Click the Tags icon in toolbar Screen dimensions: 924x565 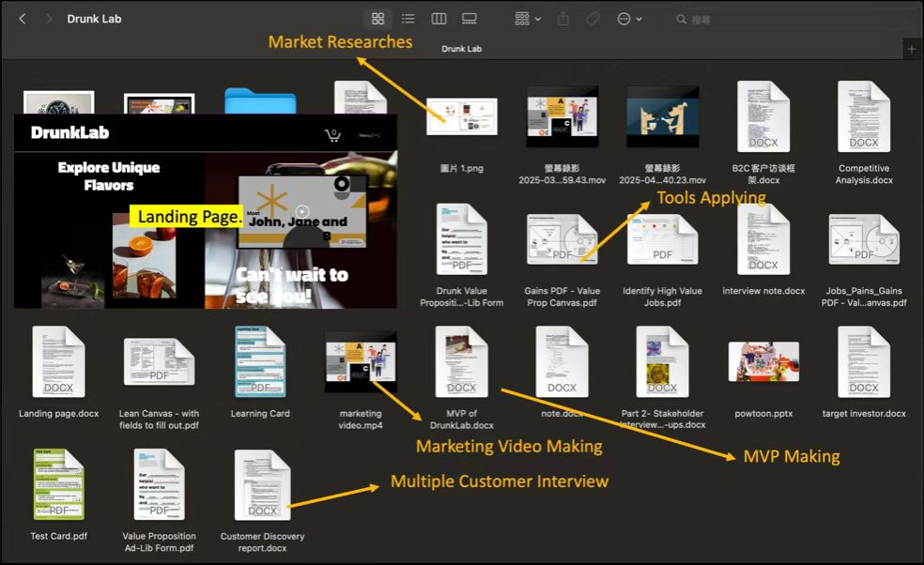(x=592, y=19)
